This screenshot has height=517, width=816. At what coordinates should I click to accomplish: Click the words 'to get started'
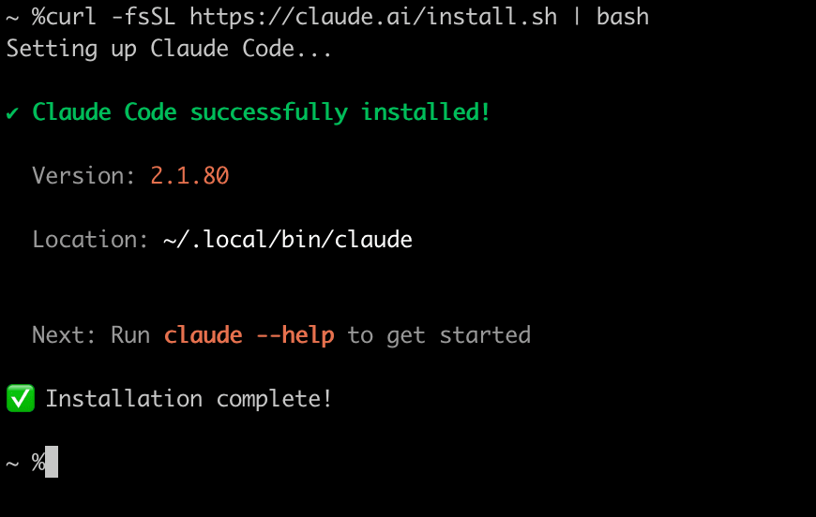439,335
